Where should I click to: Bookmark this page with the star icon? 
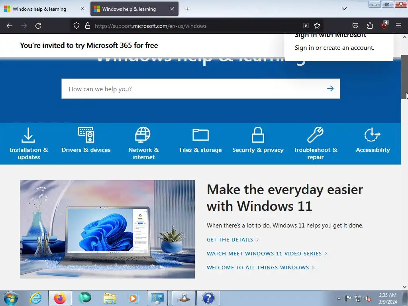coord(317,25)
